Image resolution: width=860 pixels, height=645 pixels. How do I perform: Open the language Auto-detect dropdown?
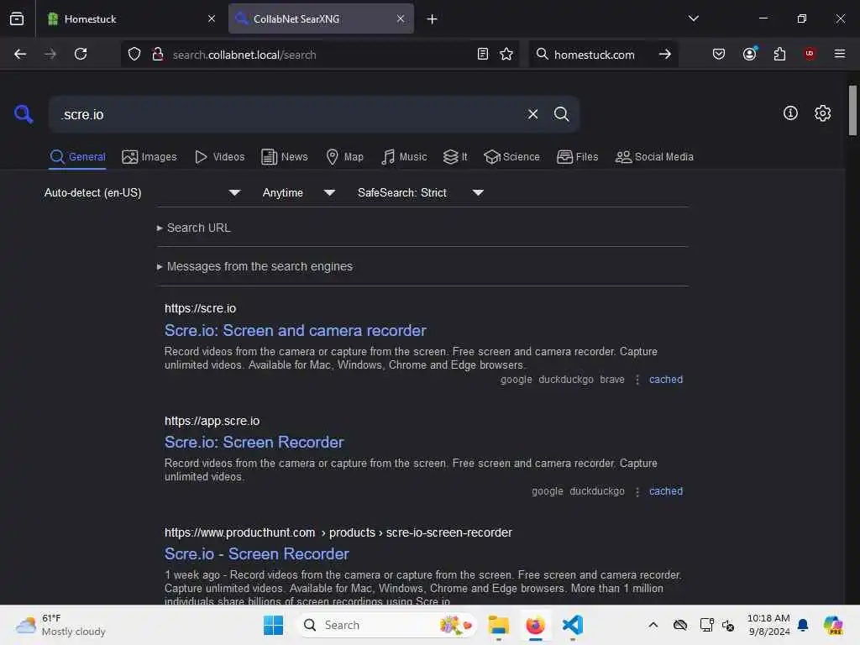point(142,192)
